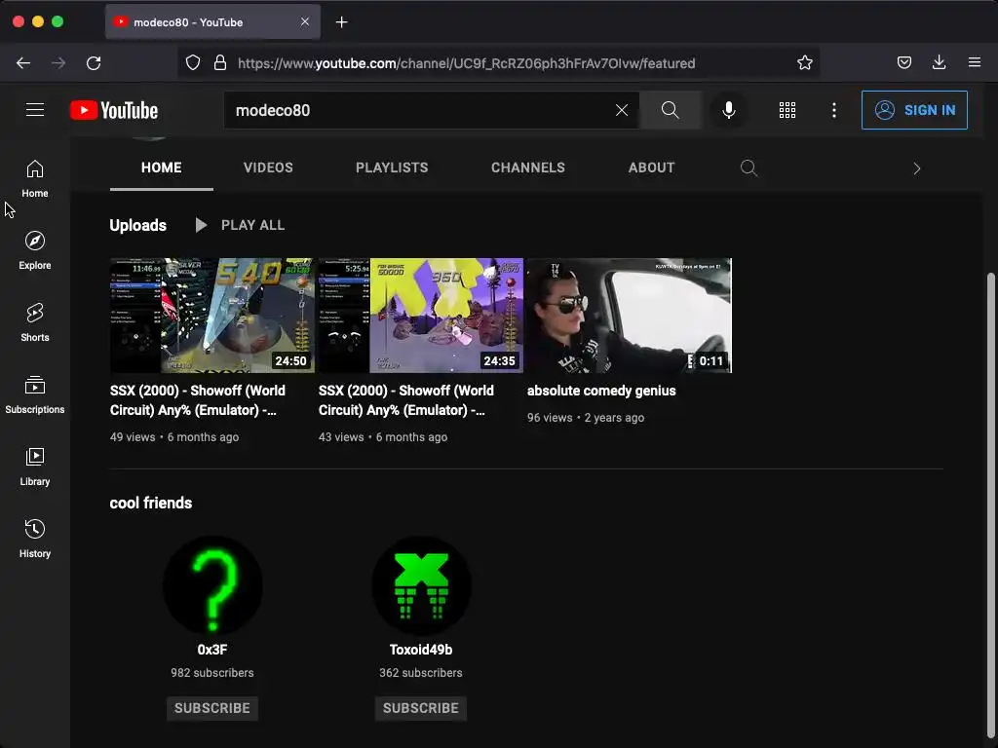The image size is (998, 748).
Task: Search within the channel via magnifier
Action: (x=749, y=168)
